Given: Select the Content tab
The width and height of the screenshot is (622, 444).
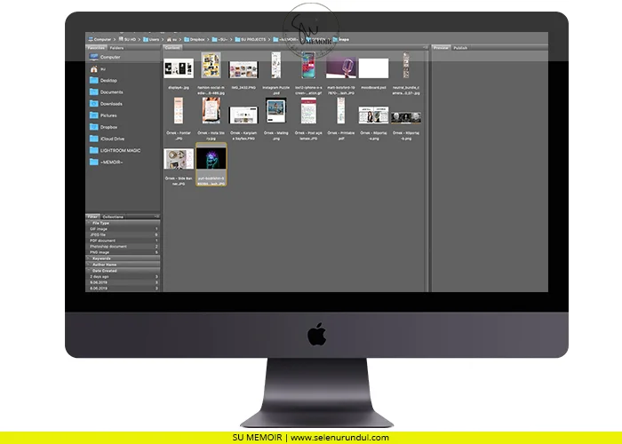Looking at the screenshot, I should tap(172, 48).
